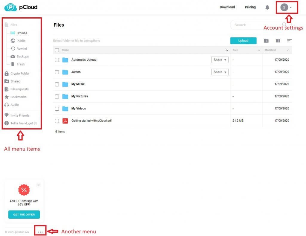Open Tell a friend, get $5 link
This screenshot has width=306, height=236.
click(x=24, y=123)
